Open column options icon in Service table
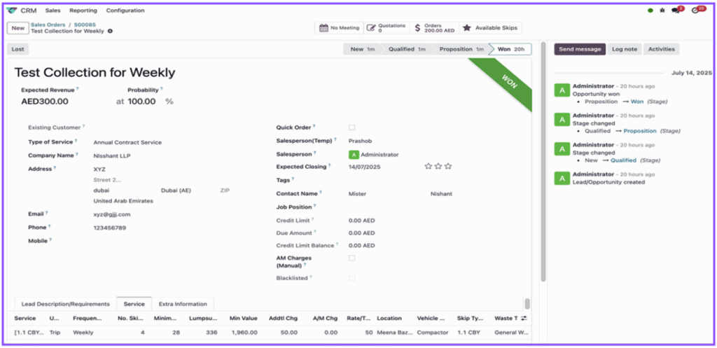Screen dimensions: 717x348 pyautogui.click(x=524, y=319)
